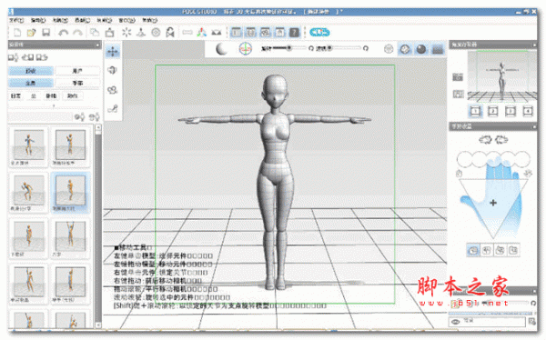Select the joint linkage tool at strip bottom

tap(113, 109)
